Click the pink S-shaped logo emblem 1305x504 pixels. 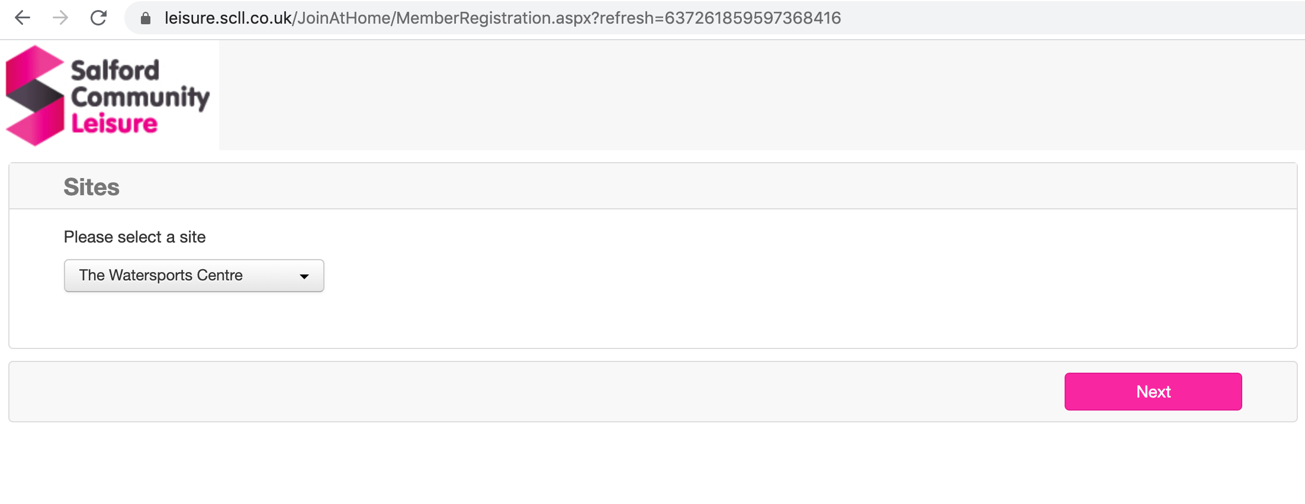(35, 96)
